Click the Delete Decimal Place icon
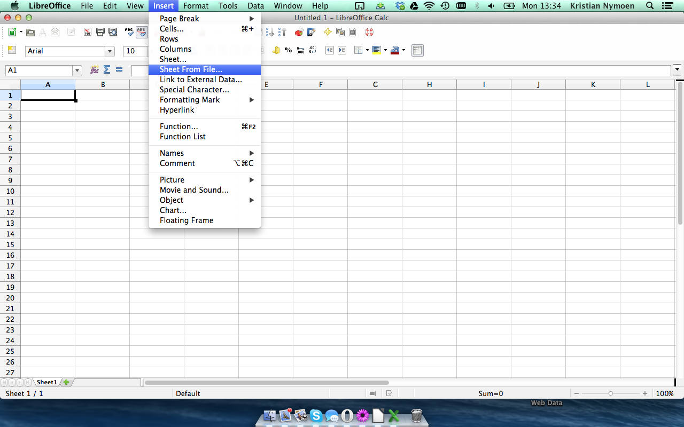 (313, 51)
